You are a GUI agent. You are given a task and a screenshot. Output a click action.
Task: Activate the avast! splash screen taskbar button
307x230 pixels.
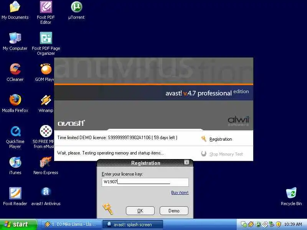pyautogui.click(x=132, y=224)
